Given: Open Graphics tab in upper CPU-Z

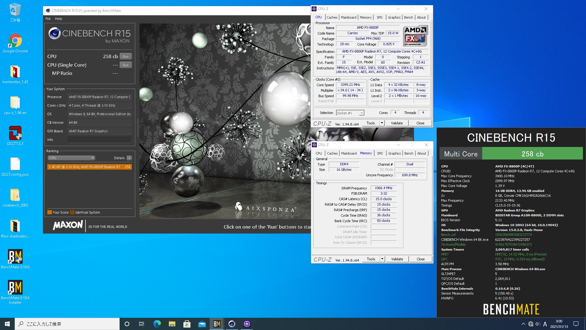Looking at the screenshot, I should pyautogui.click(x=394, y=17).
